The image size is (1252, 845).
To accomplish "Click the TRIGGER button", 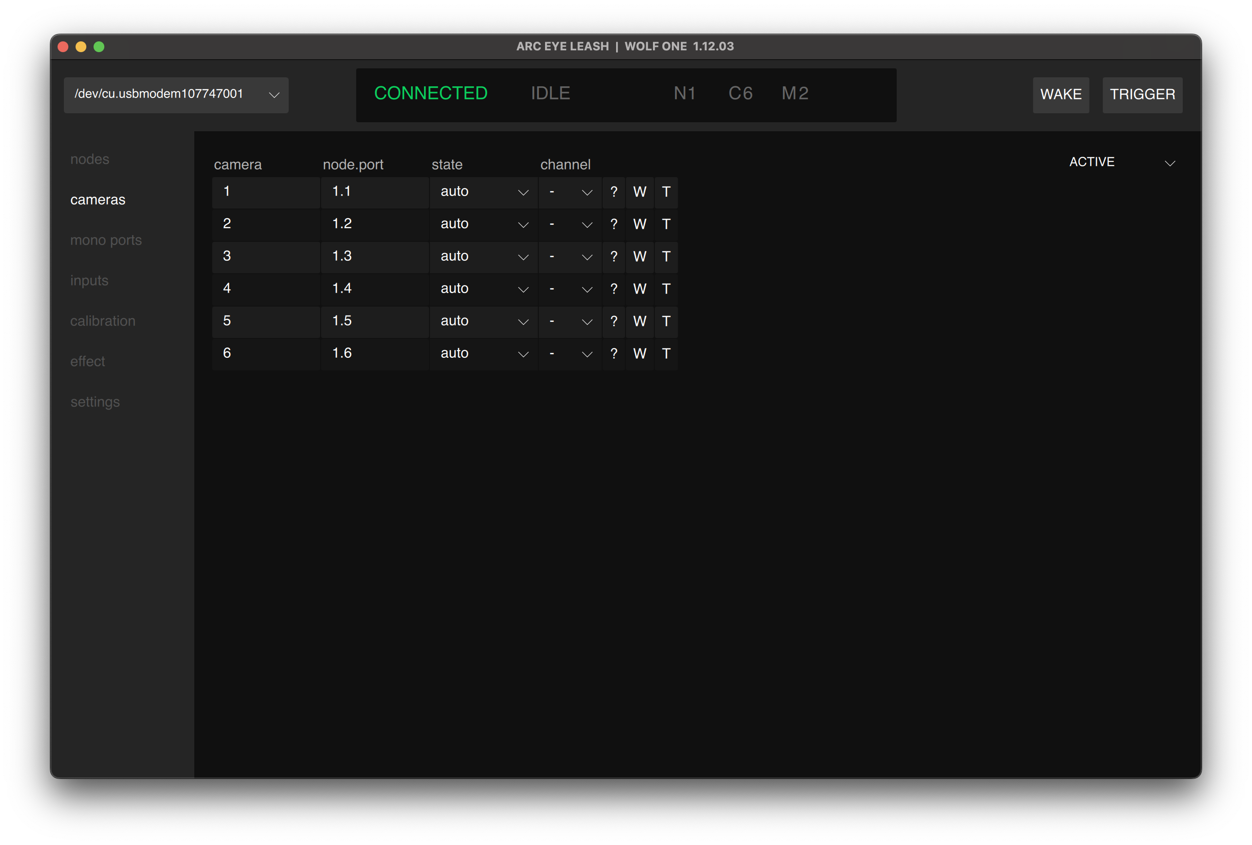I will pyautogui.click(x=1142, y=95).
